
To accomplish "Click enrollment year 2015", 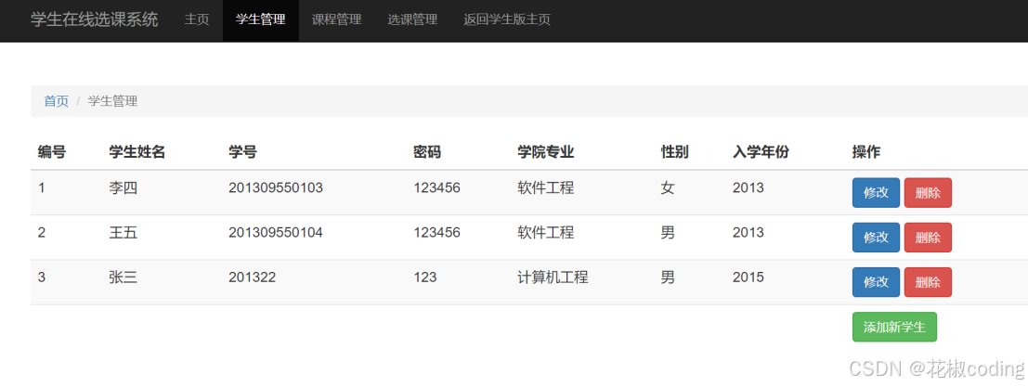I will click(748, 277).
